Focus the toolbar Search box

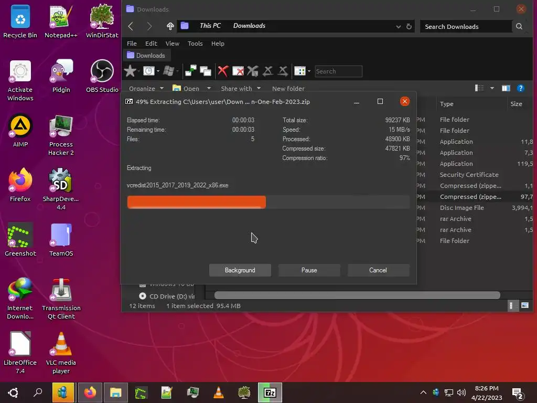tap(338, 71)
